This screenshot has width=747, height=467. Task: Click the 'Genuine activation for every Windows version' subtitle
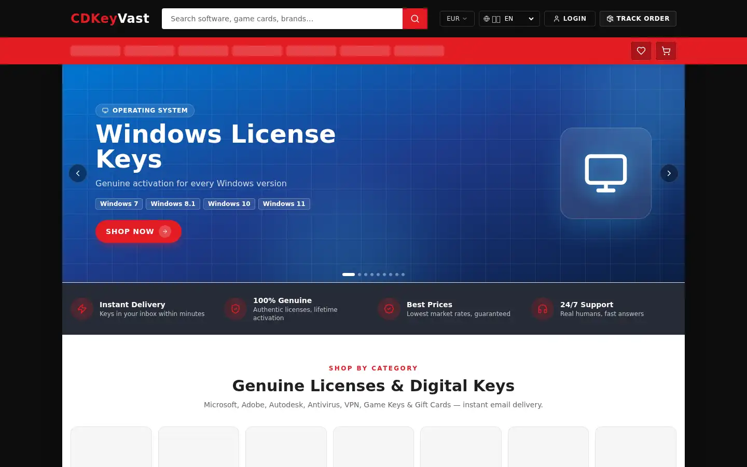[191, 184]
